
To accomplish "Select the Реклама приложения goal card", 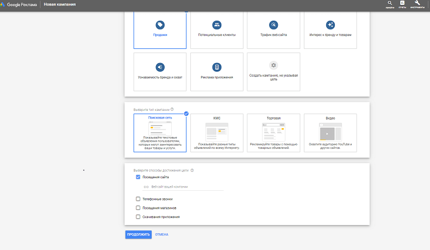I will click(217, 72).
